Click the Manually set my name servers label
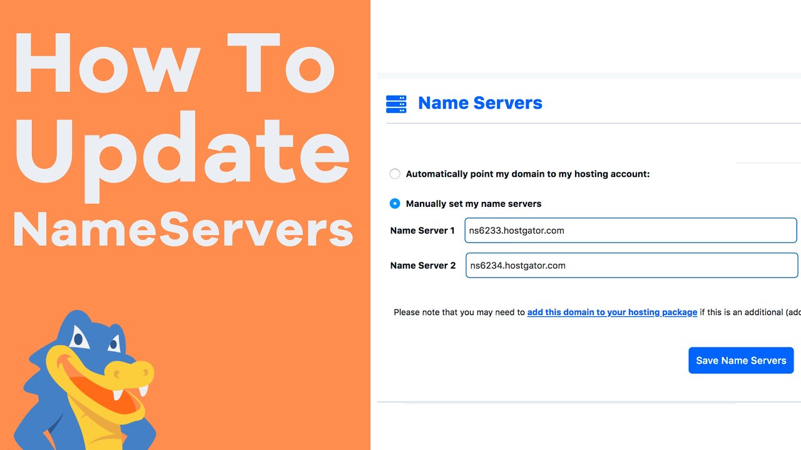This screenshot has height=450, width=801. coord(474,204)
